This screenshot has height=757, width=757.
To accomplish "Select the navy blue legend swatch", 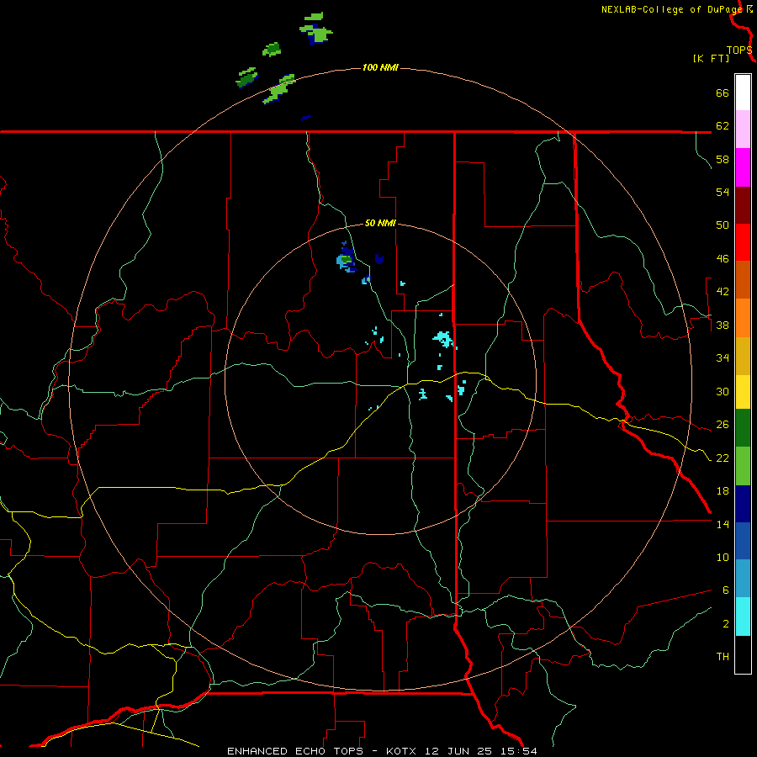I will 743,504.
